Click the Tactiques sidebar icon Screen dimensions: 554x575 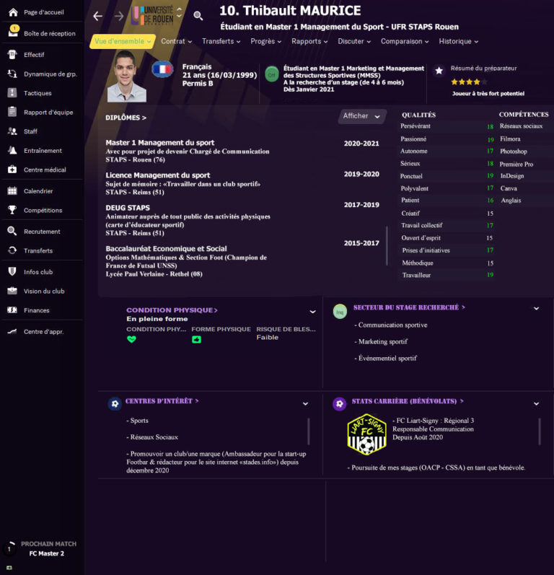(x=12, y=93)
